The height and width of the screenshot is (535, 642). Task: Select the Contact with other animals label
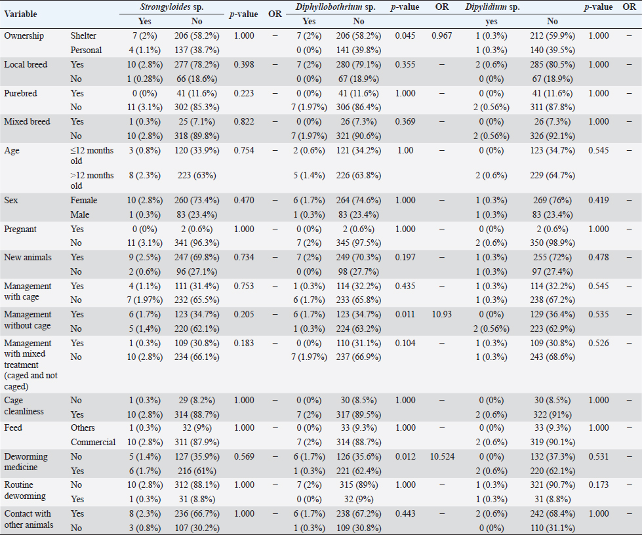(27, 519)
